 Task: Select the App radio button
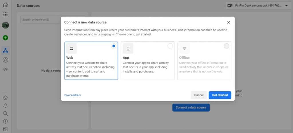click(170, 46)
